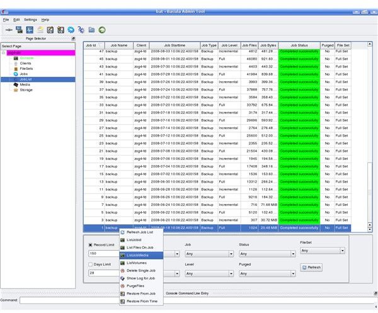Screen dimensions: 378x313
Task: Click the Jobs icon in page tree
Action: (16, 74)
